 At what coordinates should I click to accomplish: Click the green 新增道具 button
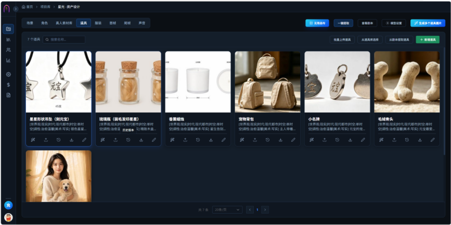tap(428, 39)
